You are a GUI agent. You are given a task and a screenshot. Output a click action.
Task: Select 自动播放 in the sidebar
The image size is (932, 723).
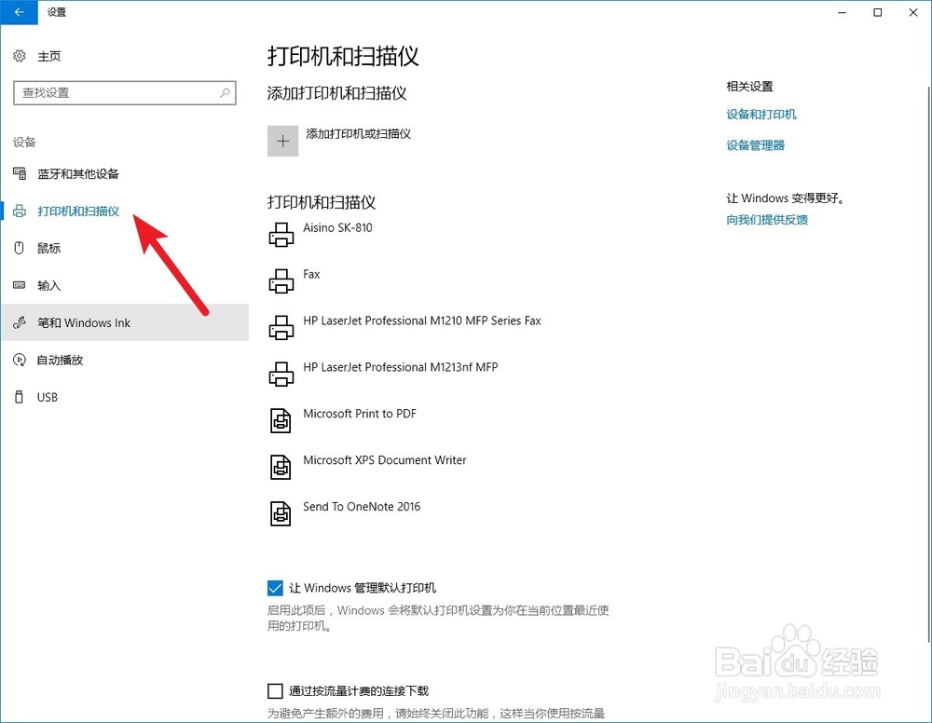[60, 360]
